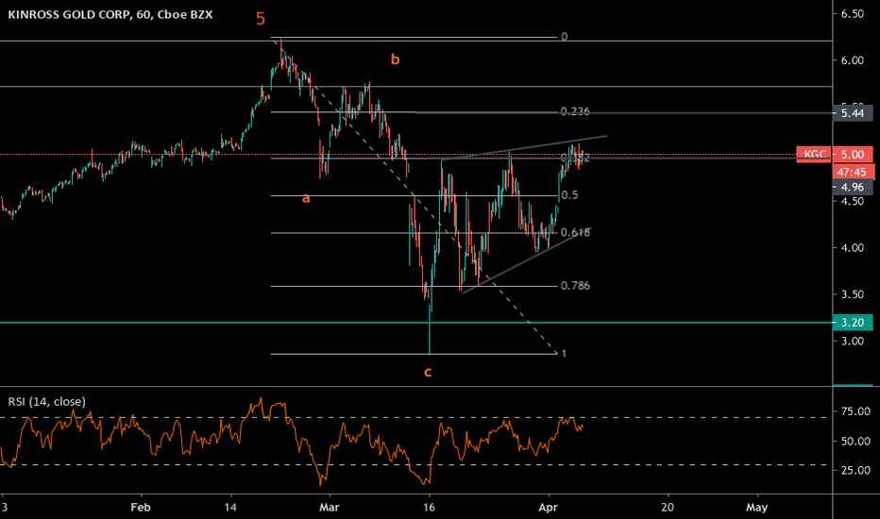Click the Apr date on time axis

(548, 508)
